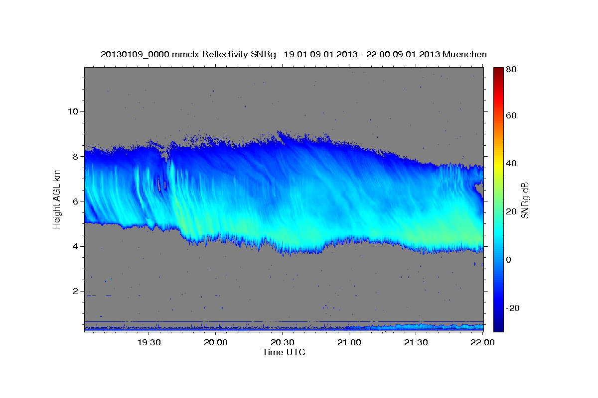This screenshot has height=398, width=598.
Task: Click the plot title text at top
Action: click(294, 54)
